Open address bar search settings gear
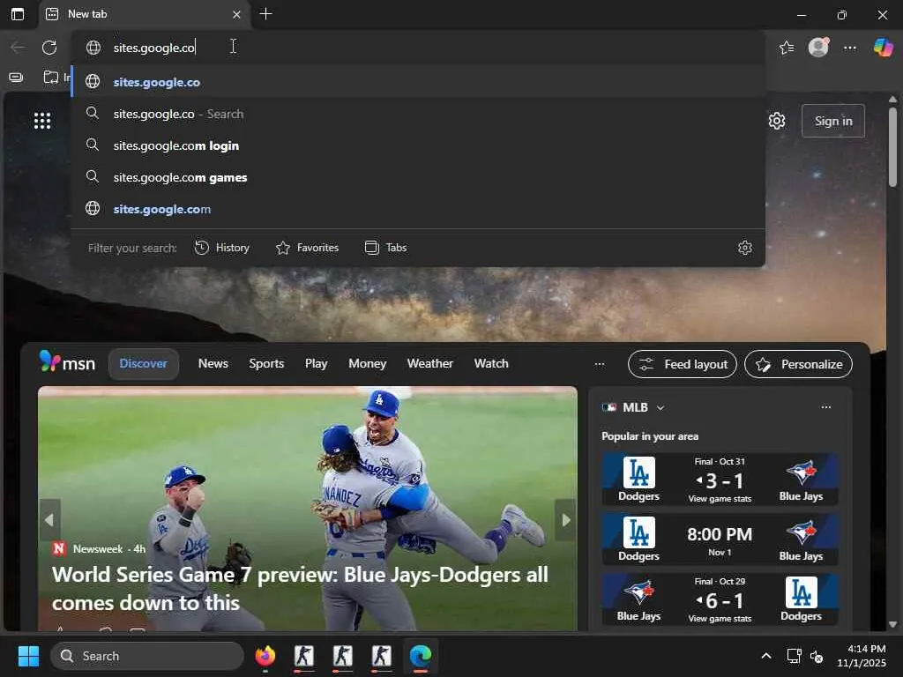Image resolution: width=903 pixels, height=677 pixels. tap(744, 248)
